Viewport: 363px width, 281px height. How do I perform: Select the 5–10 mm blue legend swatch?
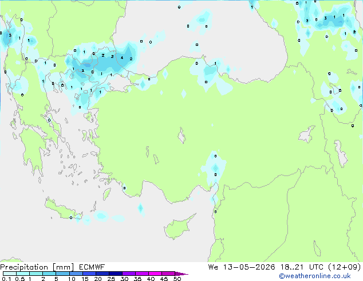coord(62,274)
